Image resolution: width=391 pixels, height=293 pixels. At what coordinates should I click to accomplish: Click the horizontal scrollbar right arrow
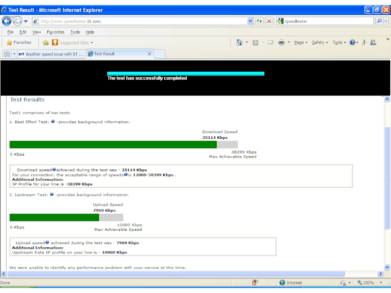point(380,274)
